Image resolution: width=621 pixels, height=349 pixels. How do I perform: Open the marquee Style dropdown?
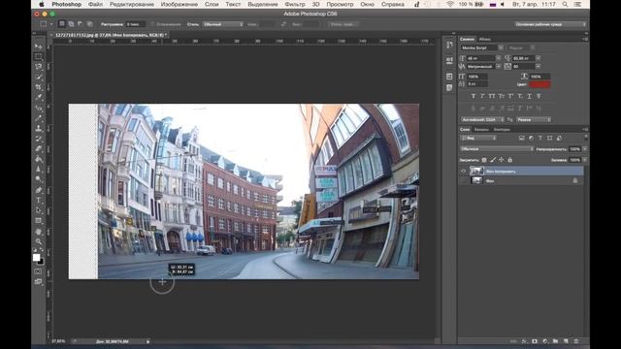point(223,24)
